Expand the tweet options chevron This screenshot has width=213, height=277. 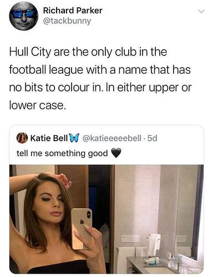201,12
